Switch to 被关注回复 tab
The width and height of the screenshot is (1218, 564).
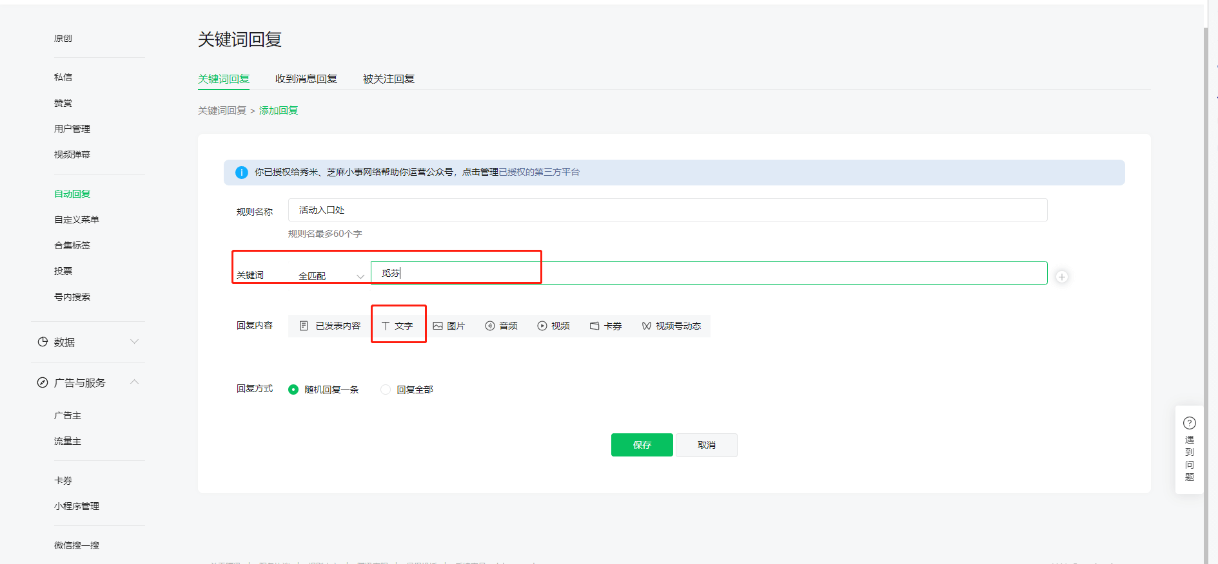pos(389,79)
